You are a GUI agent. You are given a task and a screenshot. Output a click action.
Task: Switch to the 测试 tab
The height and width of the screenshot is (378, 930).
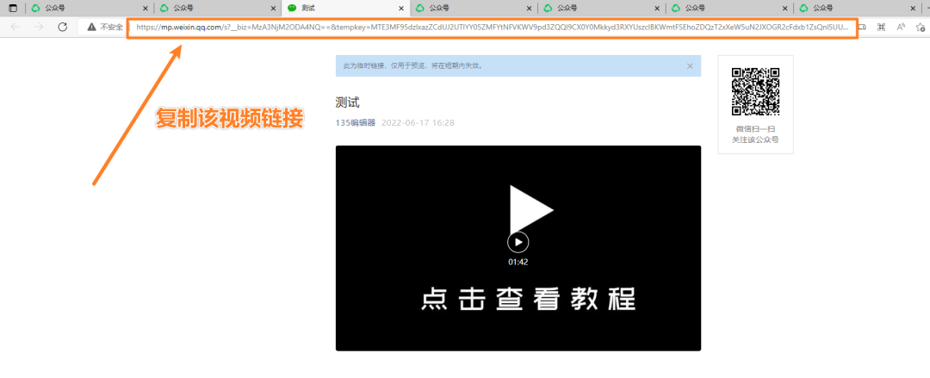click(336, 8)
